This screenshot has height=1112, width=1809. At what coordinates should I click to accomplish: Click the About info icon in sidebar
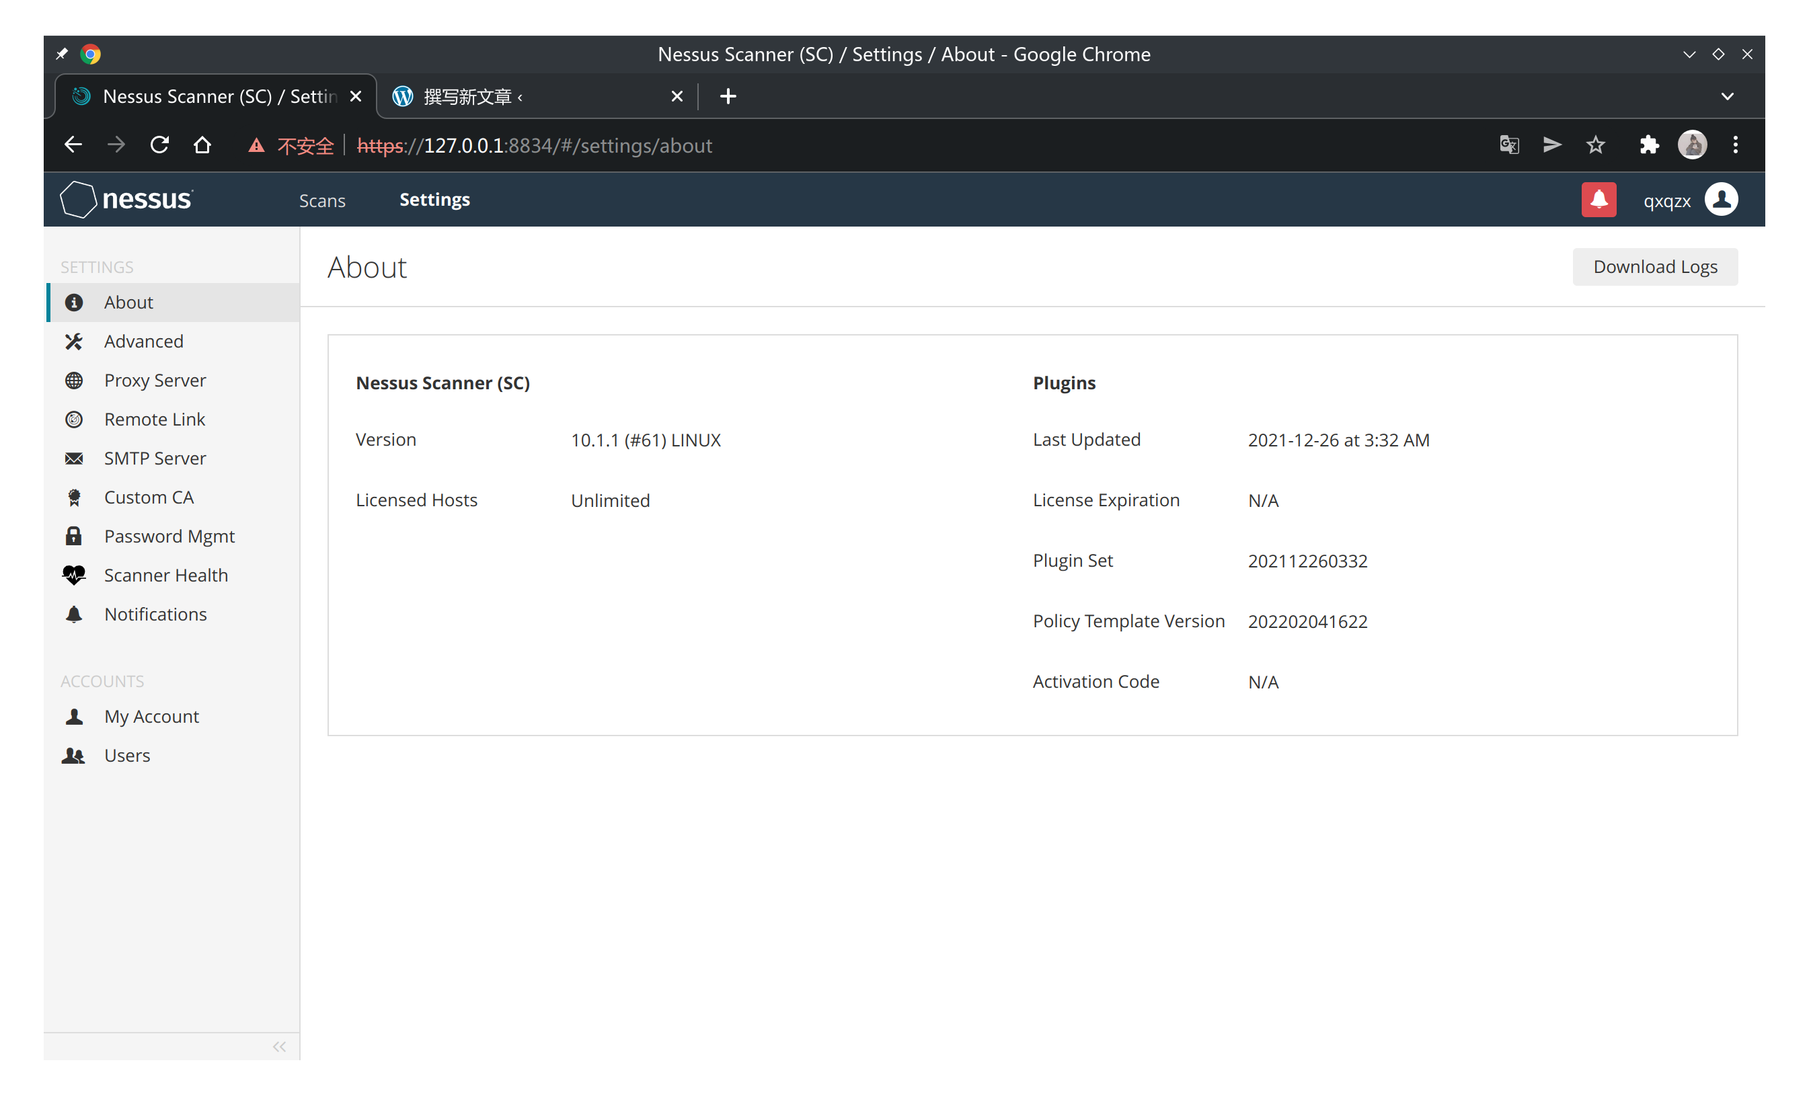(73, 303)
